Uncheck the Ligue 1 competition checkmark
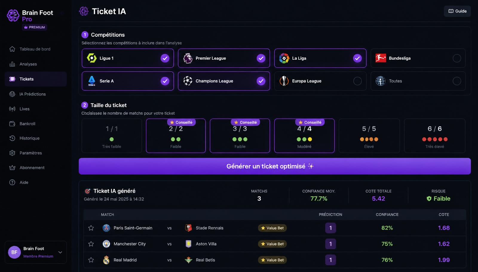 165,58
